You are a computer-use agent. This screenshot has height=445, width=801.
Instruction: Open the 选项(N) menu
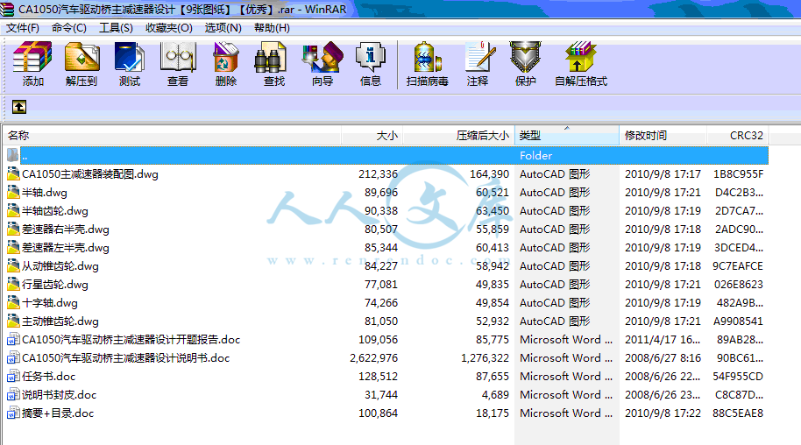click(223, 27)
